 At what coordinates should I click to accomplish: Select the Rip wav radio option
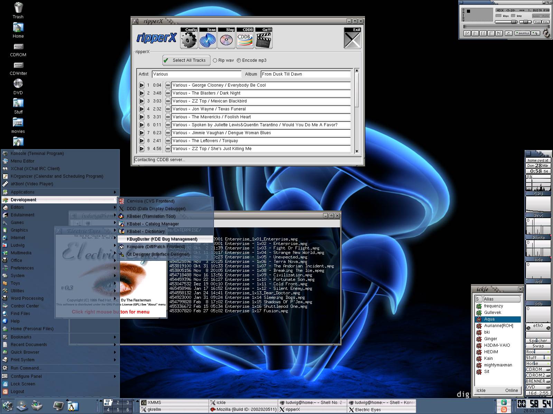point(223,60)
